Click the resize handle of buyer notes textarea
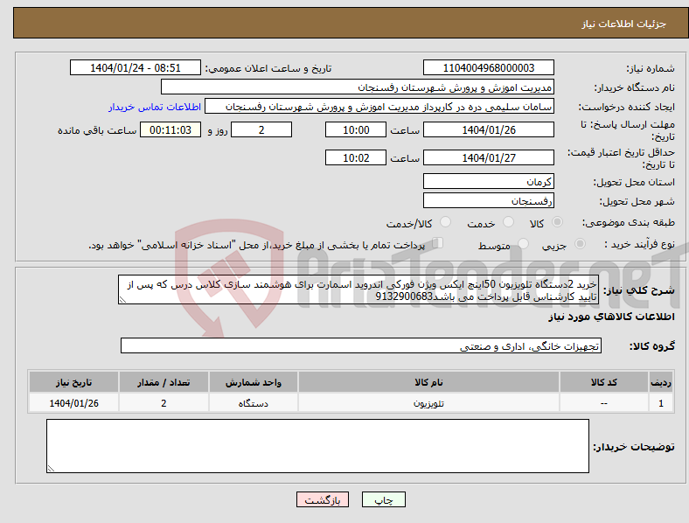689x523 pixels. pyautogui.click(x=51, y=469)
